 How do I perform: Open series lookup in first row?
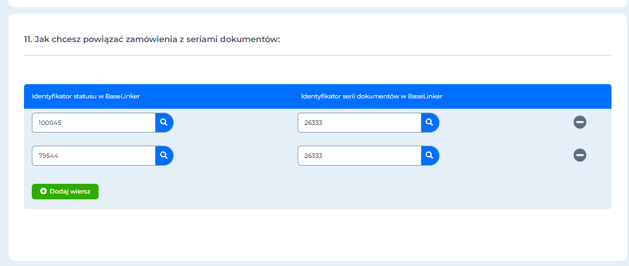(x=430, y=122)
